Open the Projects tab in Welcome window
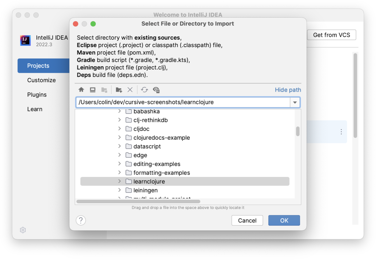Screen dimensions: 376x260 44,66
